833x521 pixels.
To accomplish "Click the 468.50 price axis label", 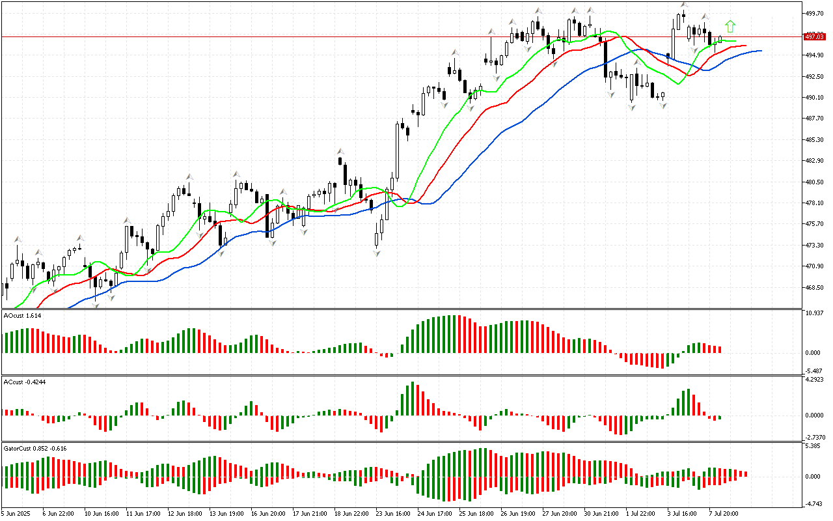I will click(x=814, y=287).
